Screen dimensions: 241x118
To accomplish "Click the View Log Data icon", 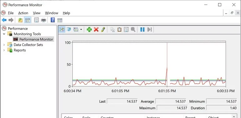I will (x=69, y=29).
